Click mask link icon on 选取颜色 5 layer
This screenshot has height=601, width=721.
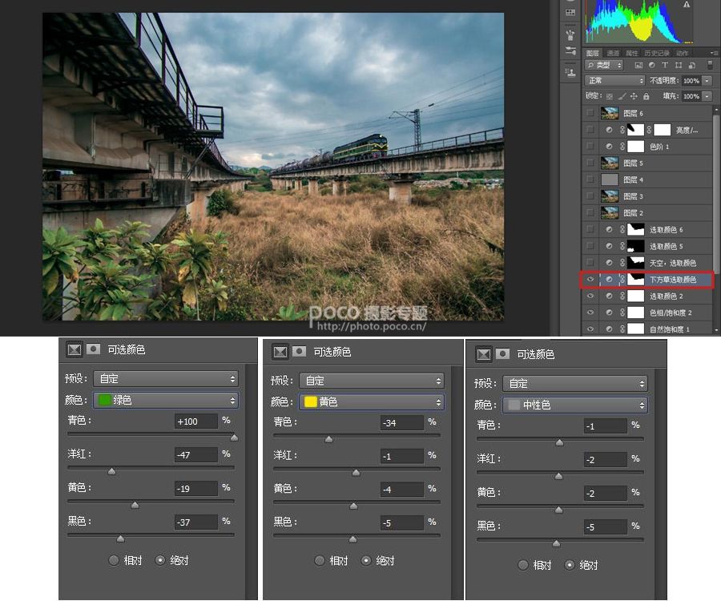click(x=622, y=246)
